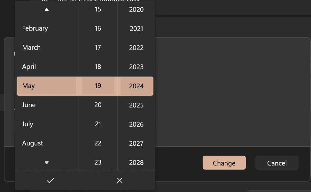
Task: Pick day 20 from the day list
Action: [98, 105]
